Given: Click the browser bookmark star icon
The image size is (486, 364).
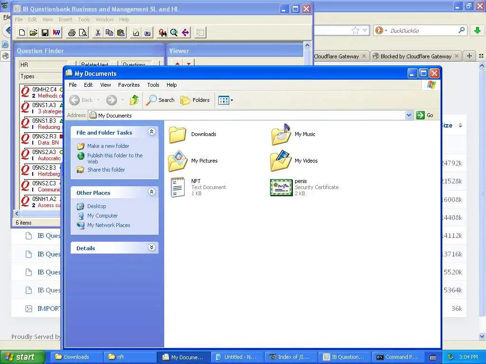Looking at the screenshot, I should (x=355, y=30).
